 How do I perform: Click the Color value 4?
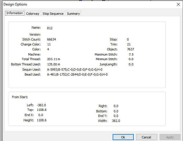[x=48, y=49]
